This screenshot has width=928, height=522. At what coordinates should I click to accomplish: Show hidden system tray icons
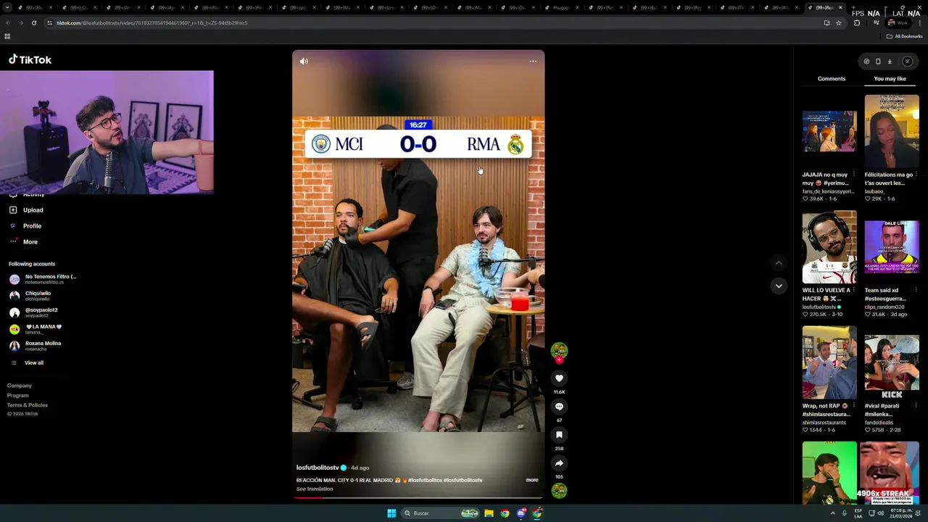coord(832,513)
